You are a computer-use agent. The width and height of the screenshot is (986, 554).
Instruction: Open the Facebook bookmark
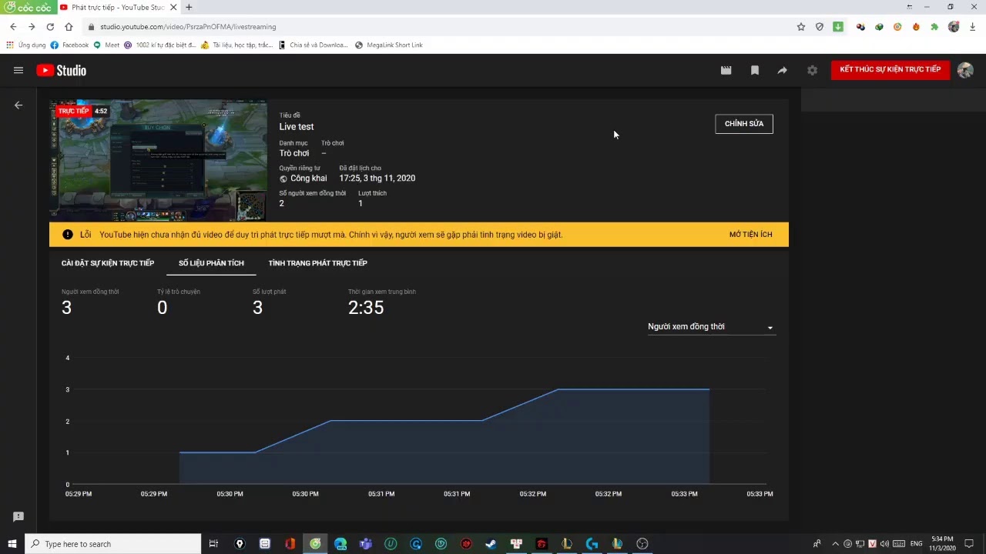click(69, 45)
